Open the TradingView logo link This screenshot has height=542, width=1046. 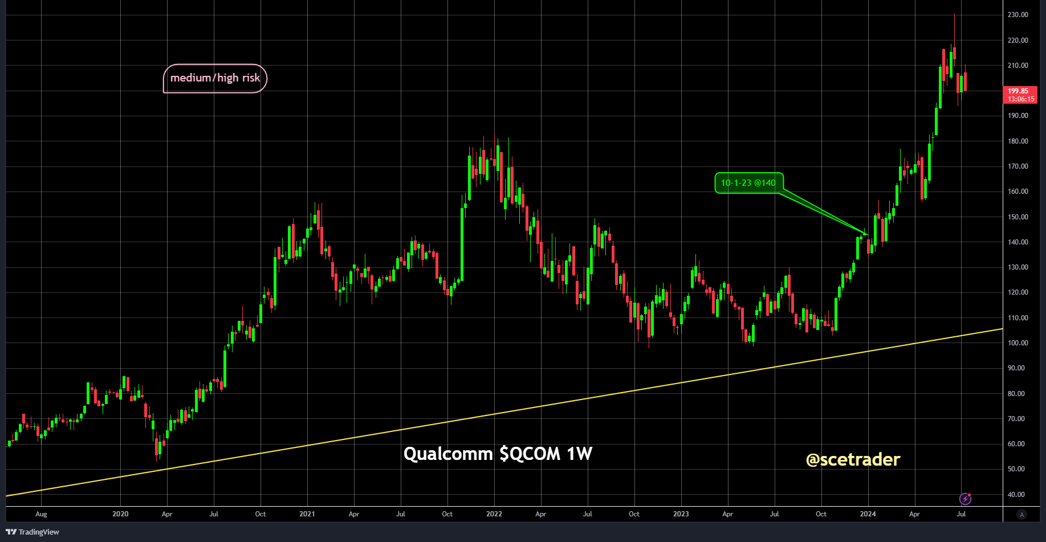pyautogui.click(x=32, y=532)
